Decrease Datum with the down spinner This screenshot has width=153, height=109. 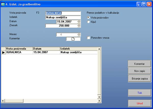(79, 23)
